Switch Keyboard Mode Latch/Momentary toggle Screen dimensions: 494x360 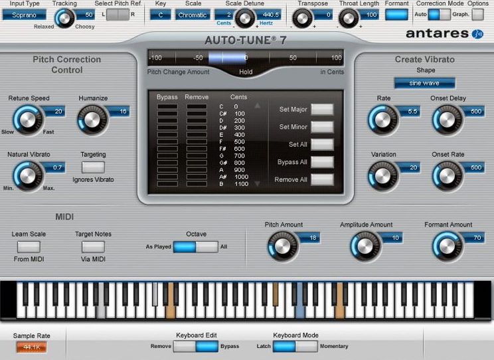pyautogui.click(x=295, y=346)
